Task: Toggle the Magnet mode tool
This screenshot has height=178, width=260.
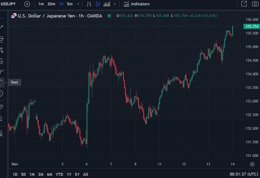Action: pyautogui.click(x=1, y=133)
